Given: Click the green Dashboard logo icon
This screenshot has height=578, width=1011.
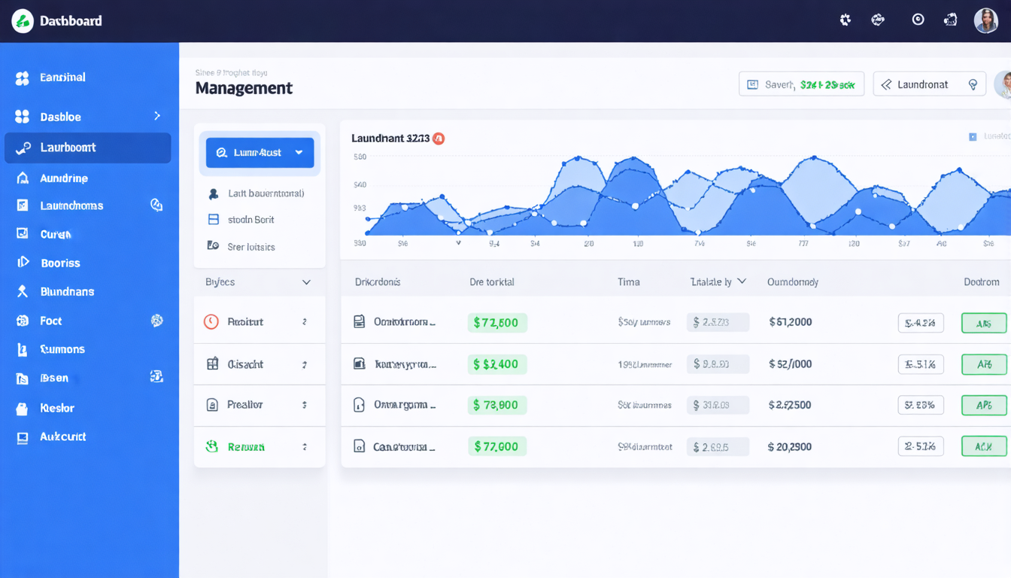Looking at the screenshot, I should pyautogui.click(x=23, y=21).
